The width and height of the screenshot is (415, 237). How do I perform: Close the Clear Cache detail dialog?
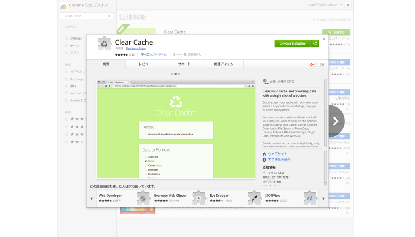(x=324, y=39)
